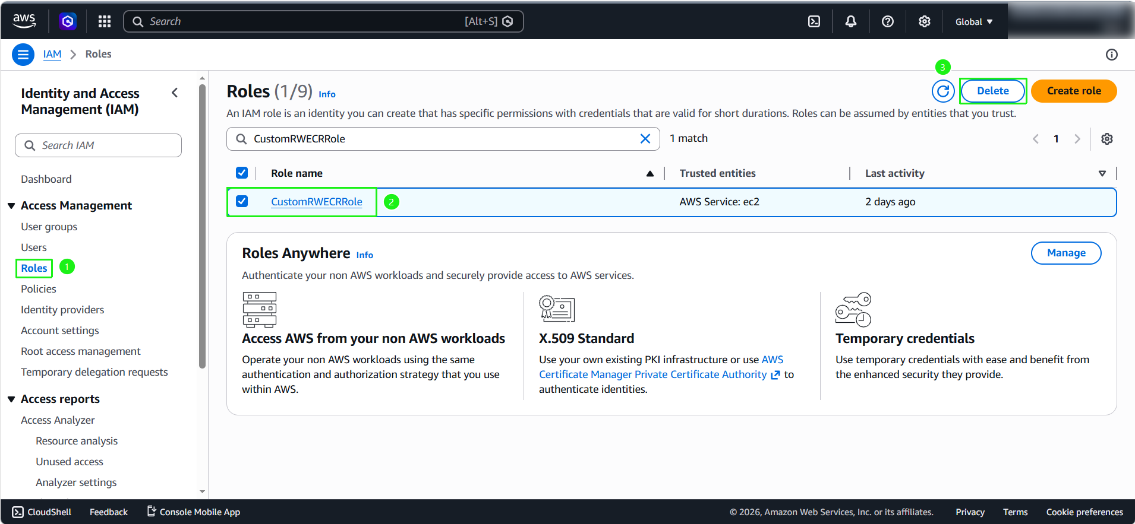This screenshot has width=1135, height=524.
Task: Click the Delete button
Action: 993,91
